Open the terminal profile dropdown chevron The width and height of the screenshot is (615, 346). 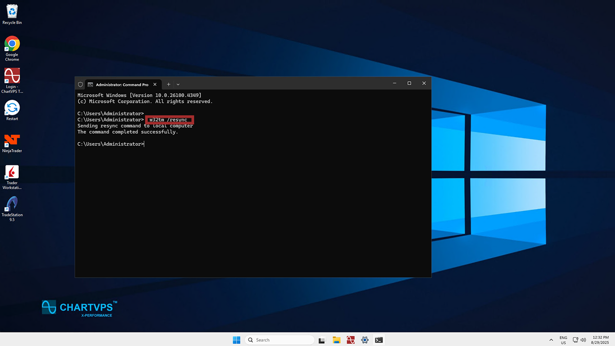tap(178, 84)
